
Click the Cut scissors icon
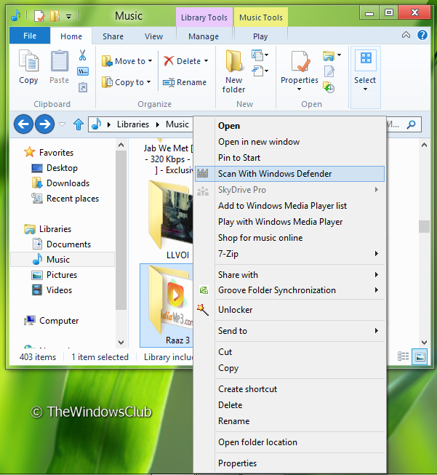click(82, 55)
